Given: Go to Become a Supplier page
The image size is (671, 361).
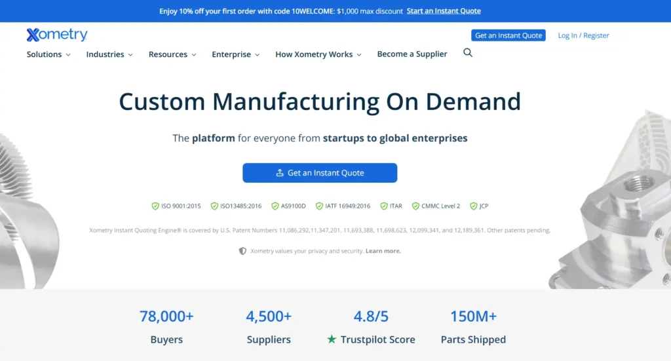Looking at the screenshot, I should coord(412,54).
